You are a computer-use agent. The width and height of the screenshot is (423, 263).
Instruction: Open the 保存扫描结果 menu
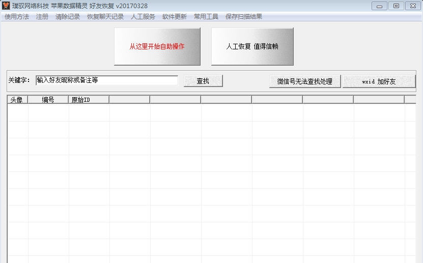click(x=244, y=17)
